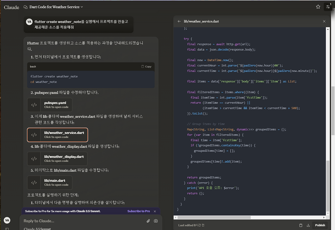Click the 'final now = DateTime.now();' line

(210, 60)
